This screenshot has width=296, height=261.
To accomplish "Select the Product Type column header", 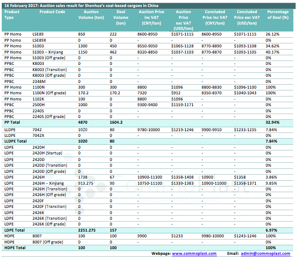I will pyautogui.click(x=12, y=14).
